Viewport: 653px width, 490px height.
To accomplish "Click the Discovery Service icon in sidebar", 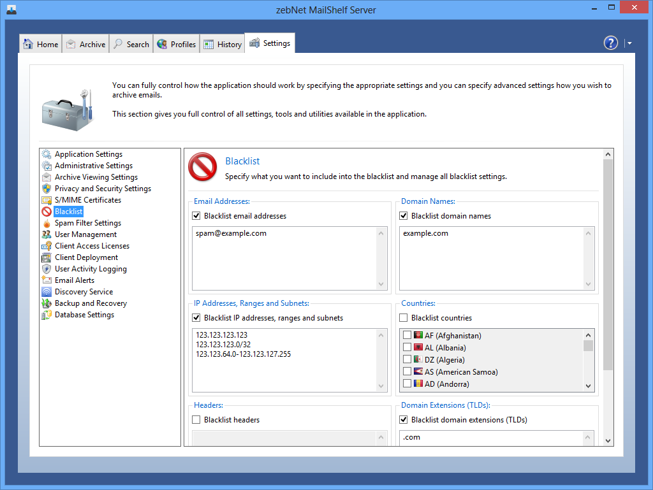I will pos(47,292).
